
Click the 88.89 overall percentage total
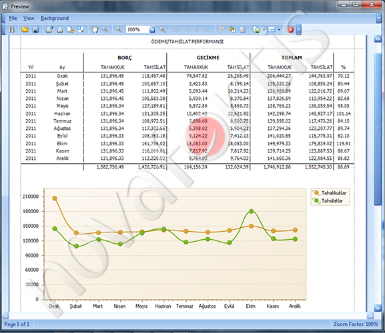[344, 167]
